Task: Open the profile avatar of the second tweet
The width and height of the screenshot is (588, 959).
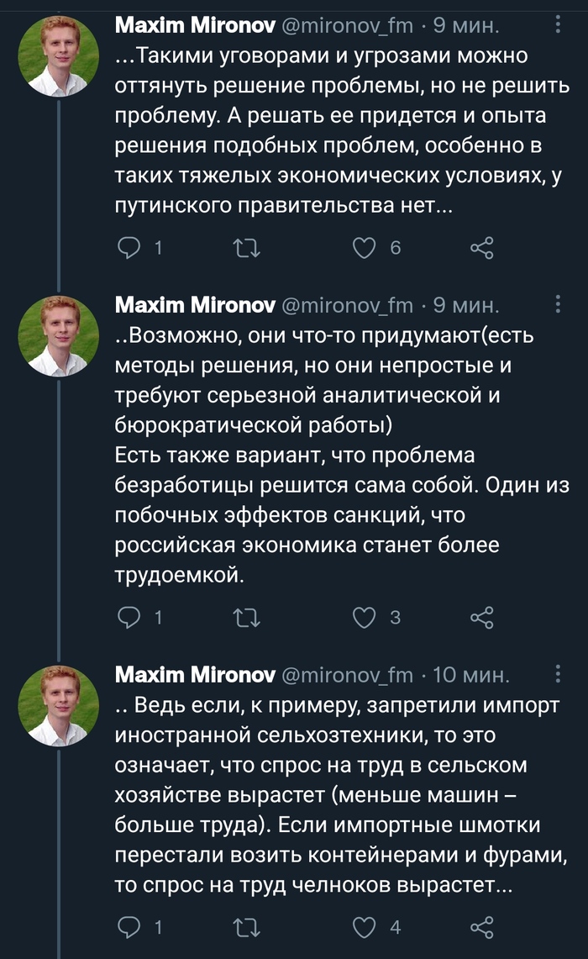Action: 59,335
